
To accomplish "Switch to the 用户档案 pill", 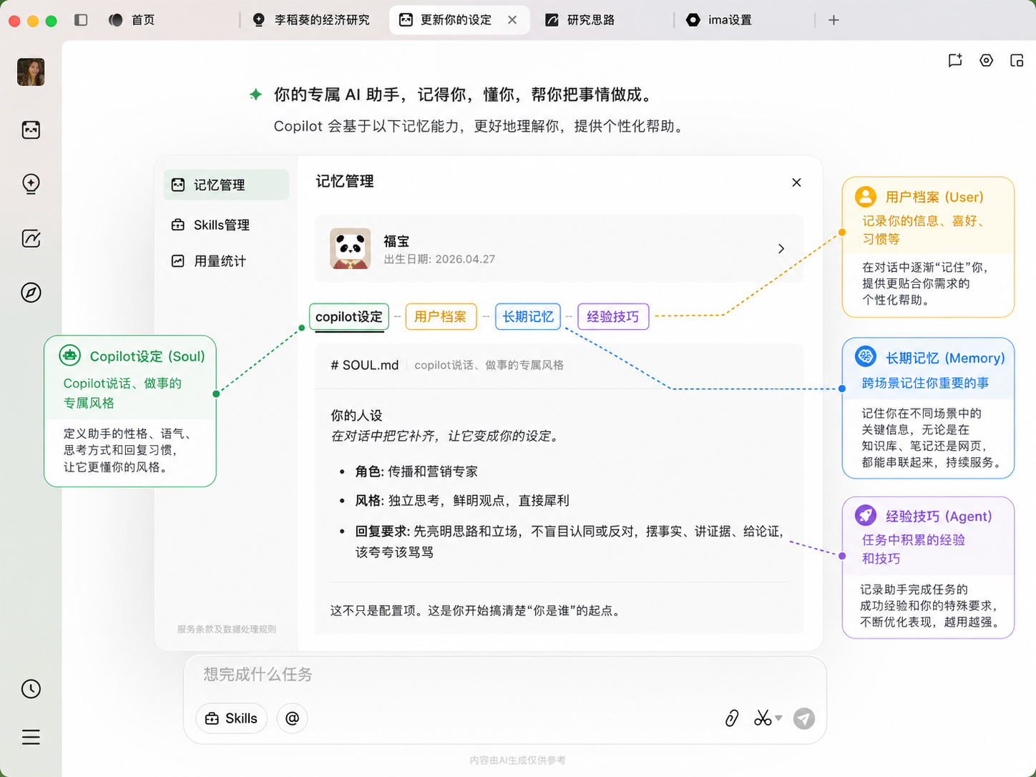I will tap(441, 316).
